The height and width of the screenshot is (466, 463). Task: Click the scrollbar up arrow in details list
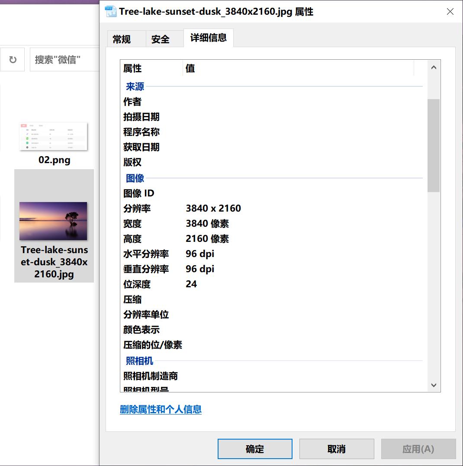pos(434,67)
